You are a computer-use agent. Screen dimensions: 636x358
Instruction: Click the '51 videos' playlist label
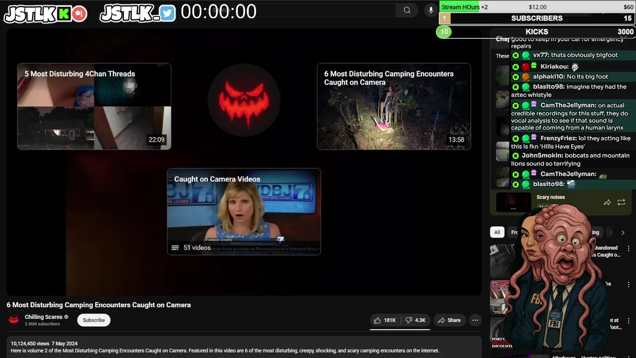(197, 248)
